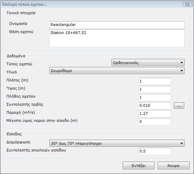Screen dimensions: 194x174
Task: Click the dialog title bar Επιλογή τύπου οχετού
Action: pyautogui.click(x=92, y=4)
